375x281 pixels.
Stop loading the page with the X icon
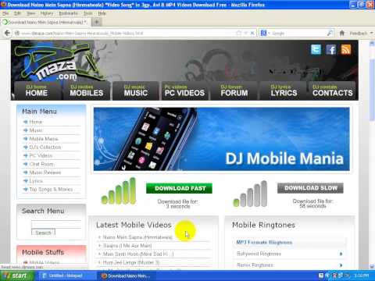pos(252,33)
